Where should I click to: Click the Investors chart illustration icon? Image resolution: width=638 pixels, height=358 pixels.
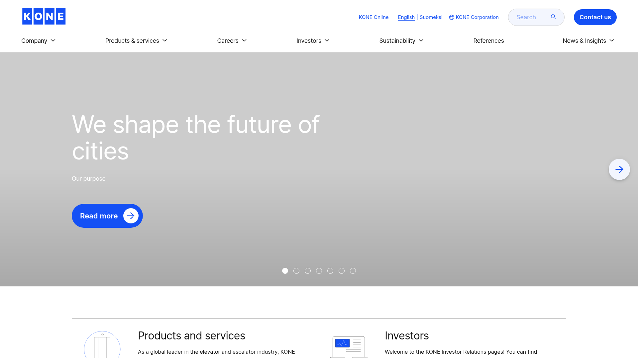tap(349, 347)
